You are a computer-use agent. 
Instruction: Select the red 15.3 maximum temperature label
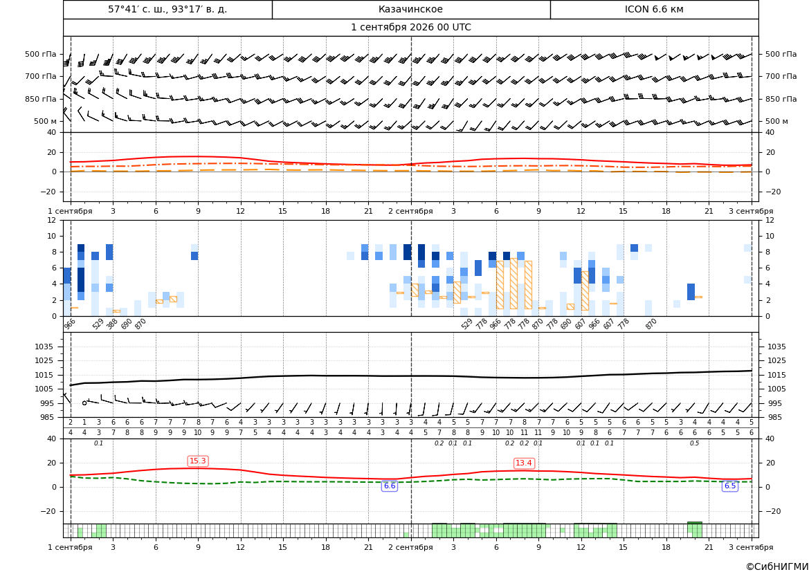198,461
